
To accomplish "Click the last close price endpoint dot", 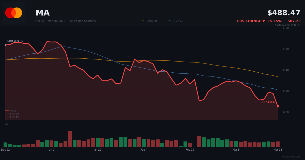I will [x=278, y=106].
